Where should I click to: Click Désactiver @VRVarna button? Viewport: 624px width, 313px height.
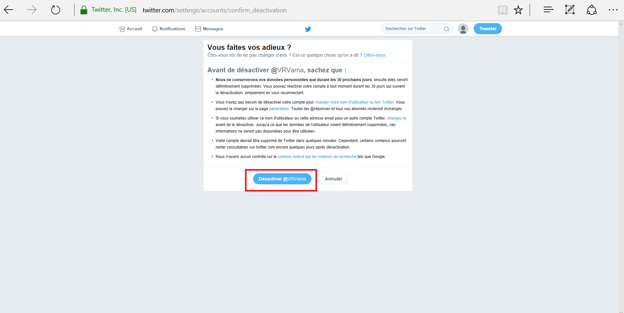coord(282,179)
